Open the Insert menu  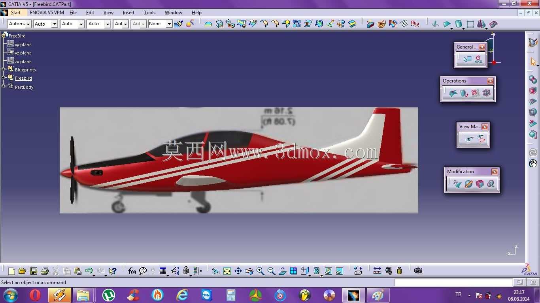coord(128,13)
